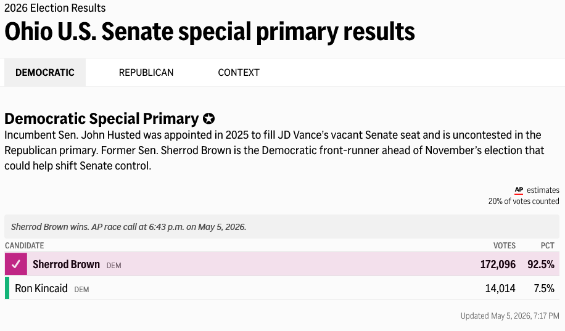Image resolution: width=565 pixels, height=331 pixels.
Task: Click the winner checkmark next to Sherrod Brown
Action: 16,264
